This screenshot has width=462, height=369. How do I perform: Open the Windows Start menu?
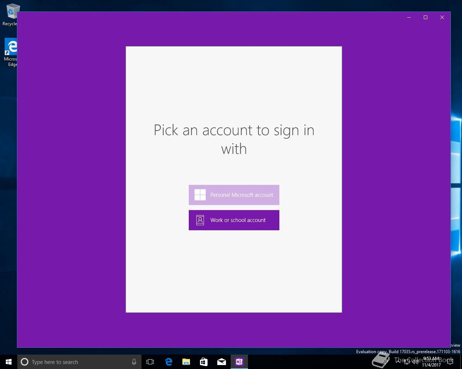coord(9,362)
